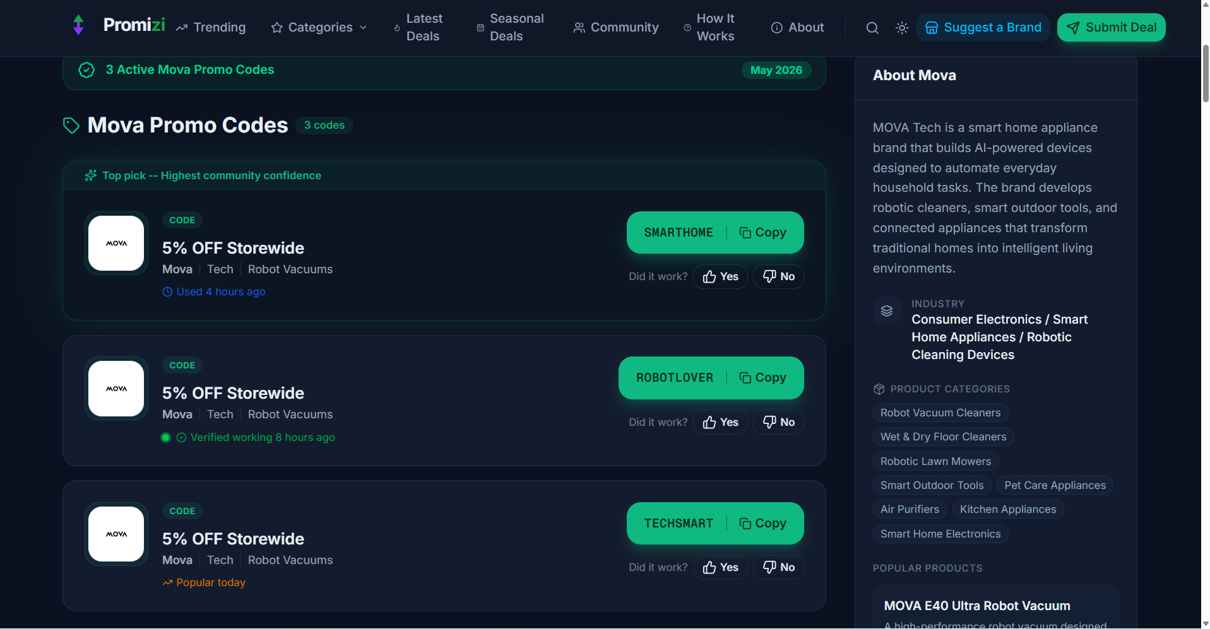Click 'Verified working 8 hours ago' text
1210x629 pixels.
click(263, 437)
